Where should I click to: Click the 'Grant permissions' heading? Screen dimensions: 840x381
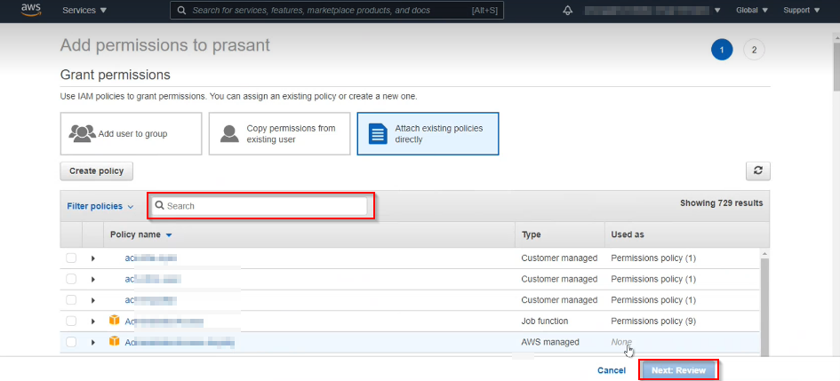pyautogui.click(x=116, y=75)
